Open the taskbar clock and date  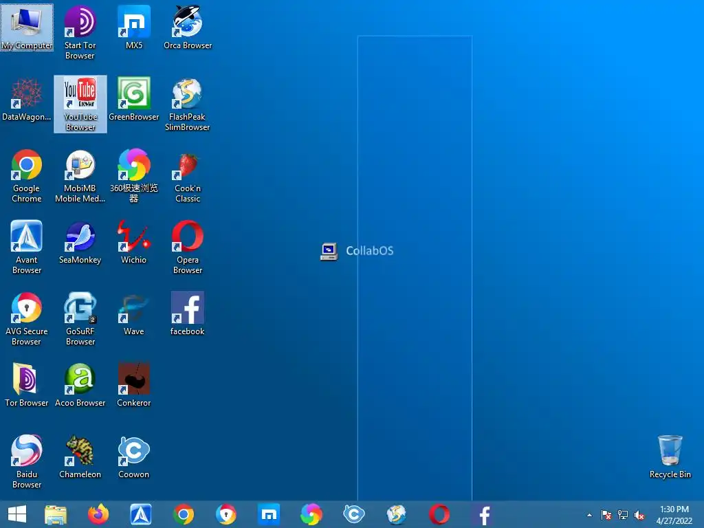tap(674, 515)
